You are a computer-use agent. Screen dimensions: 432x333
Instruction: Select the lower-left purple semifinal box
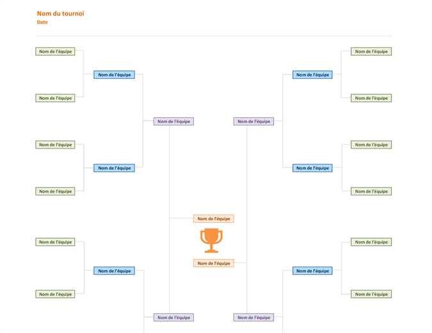173,317
